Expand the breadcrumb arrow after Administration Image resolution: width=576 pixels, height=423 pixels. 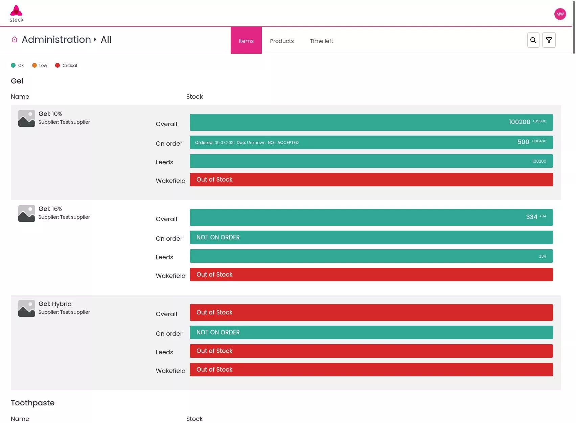[95, 40]
